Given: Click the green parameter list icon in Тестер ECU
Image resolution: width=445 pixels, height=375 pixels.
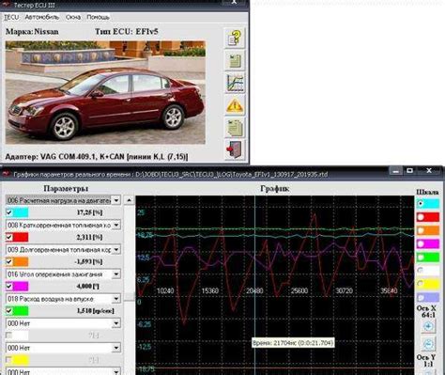Looking at the screenshot, I should (235, 60).
